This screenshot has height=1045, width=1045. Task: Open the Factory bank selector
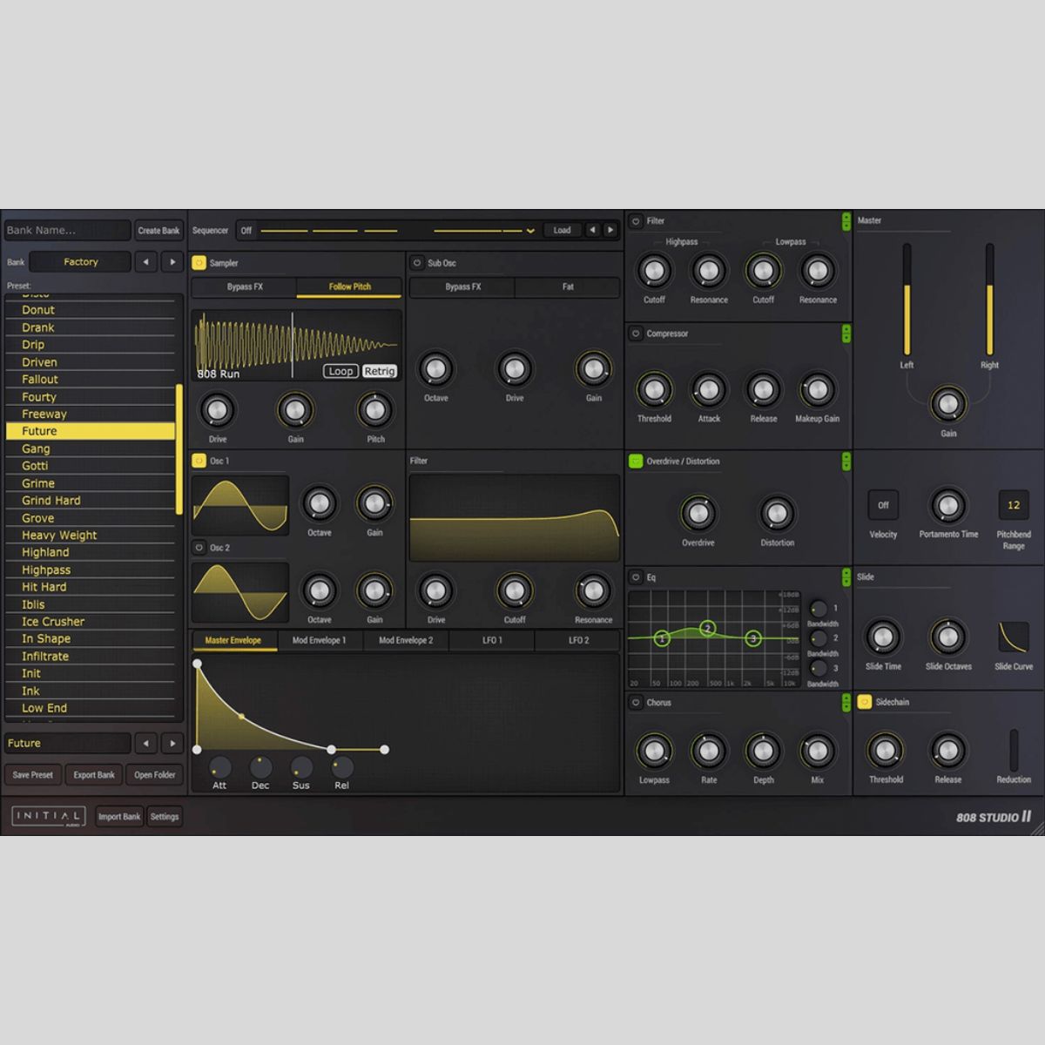(x=80, y=262)
